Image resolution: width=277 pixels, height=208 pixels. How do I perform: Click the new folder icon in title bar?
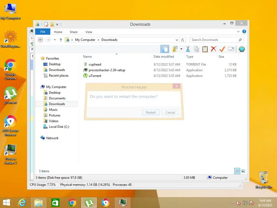[x=52, y=24]
